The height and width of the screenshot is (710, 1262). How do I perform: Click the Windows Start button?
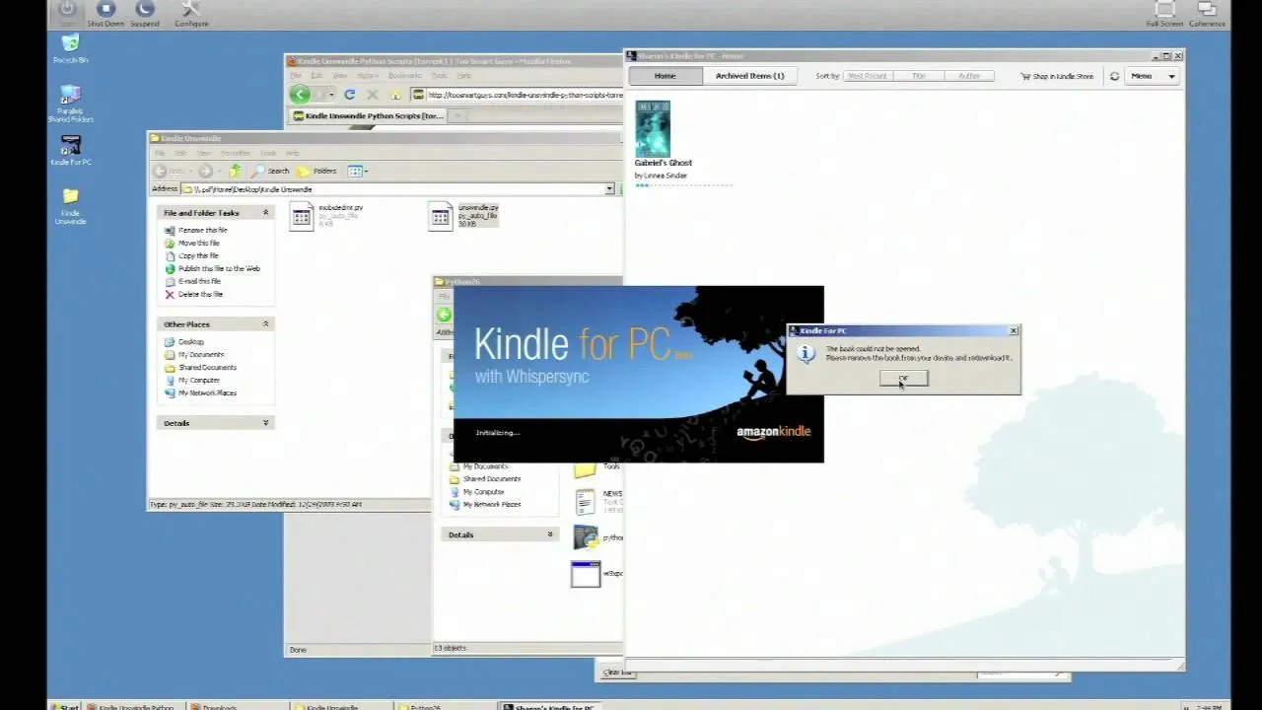[66, 706]
